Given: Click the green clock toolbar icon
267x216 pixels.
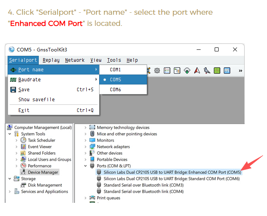Looking at the screenshot, I should [217, 71].
